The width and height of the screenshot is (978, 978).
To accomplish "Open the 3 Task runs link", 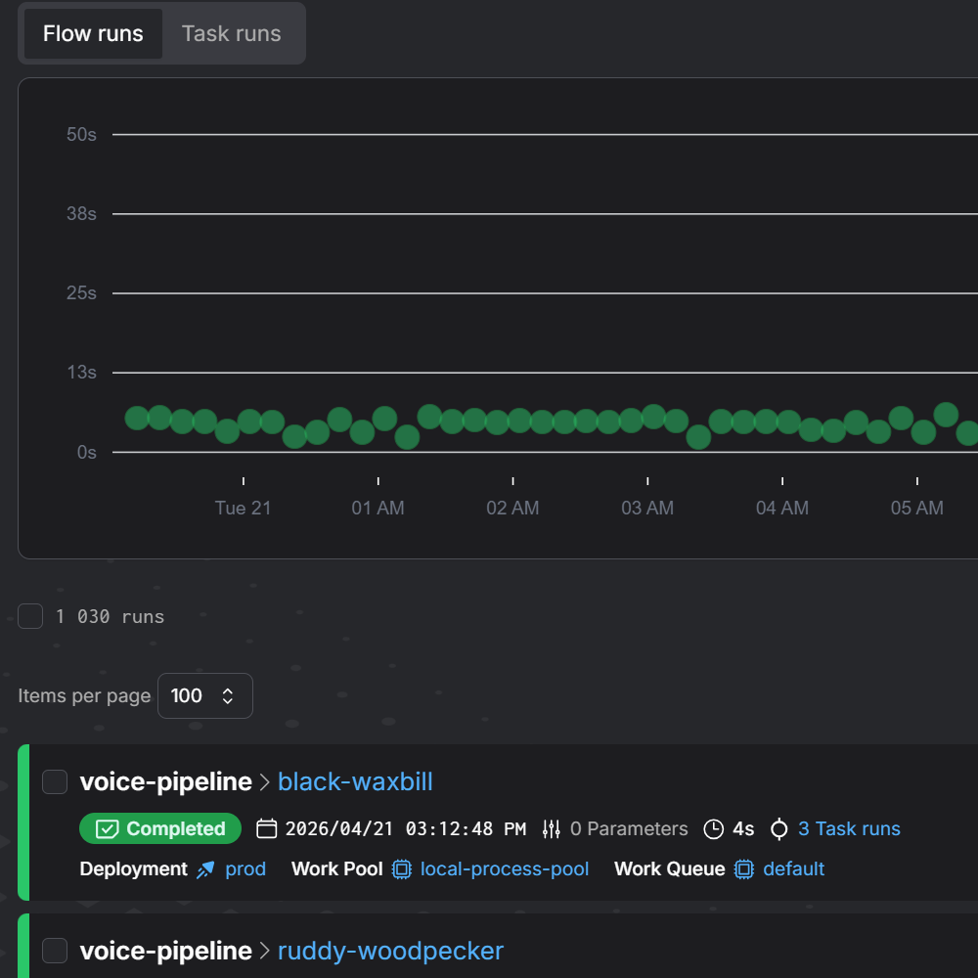I will click(850, 829).
